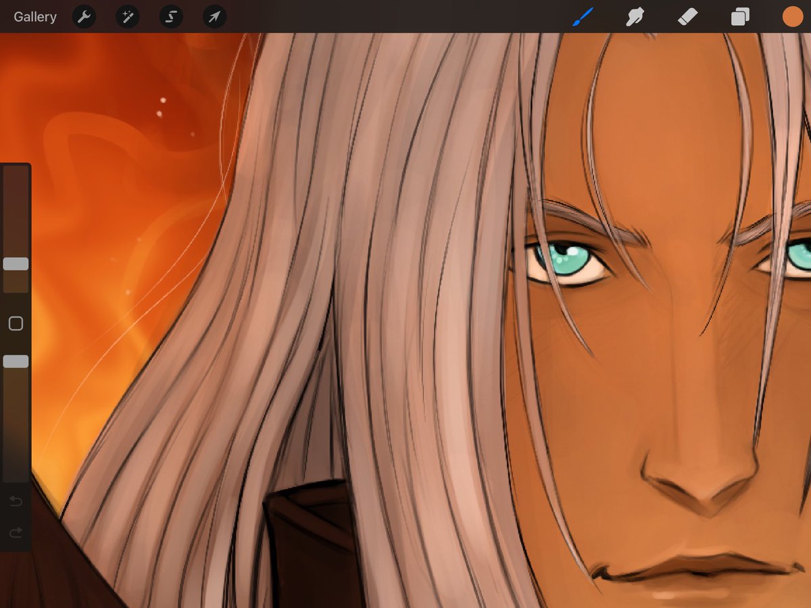Viewport: 811px width, 608px height.
Task: Activate the Transform arrow tool
Action: point(214,17)
